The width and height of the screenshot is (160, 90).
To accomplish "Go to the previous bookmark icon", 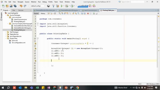I will pyautogui.click(x=73, y=13).
